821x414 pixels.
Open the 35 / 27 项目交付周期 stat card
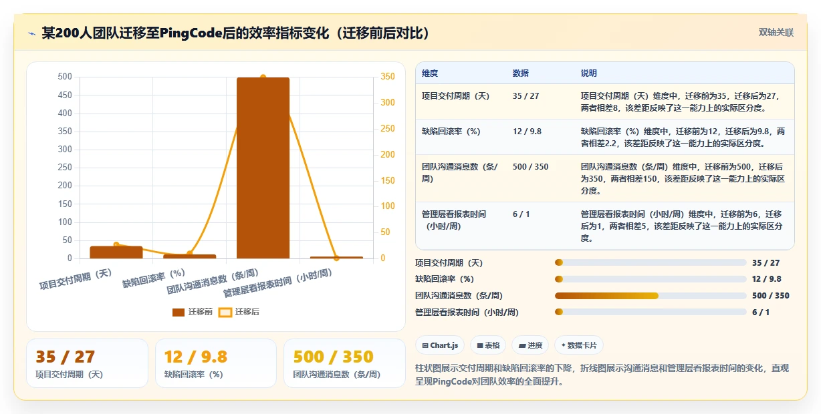click(87, 363)
